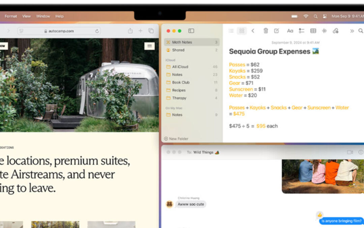The height and width of the screenshot is (228, 364).
Task: Add a checklist to the note
Action: [302, 31]
